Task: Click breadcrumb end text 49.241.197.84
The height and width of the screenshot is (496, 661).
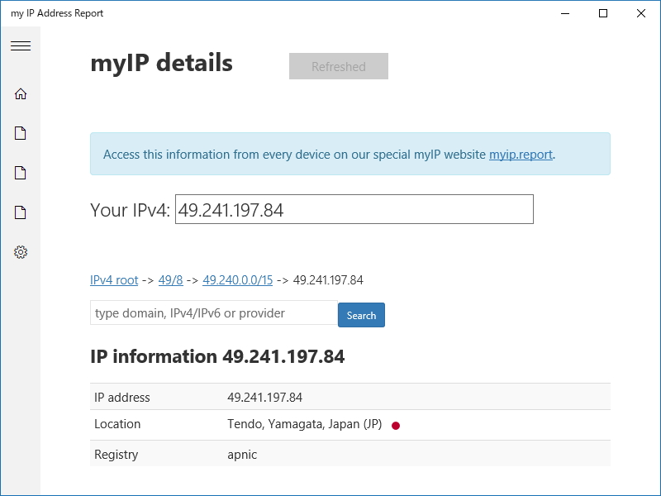Action: (328, 280)
